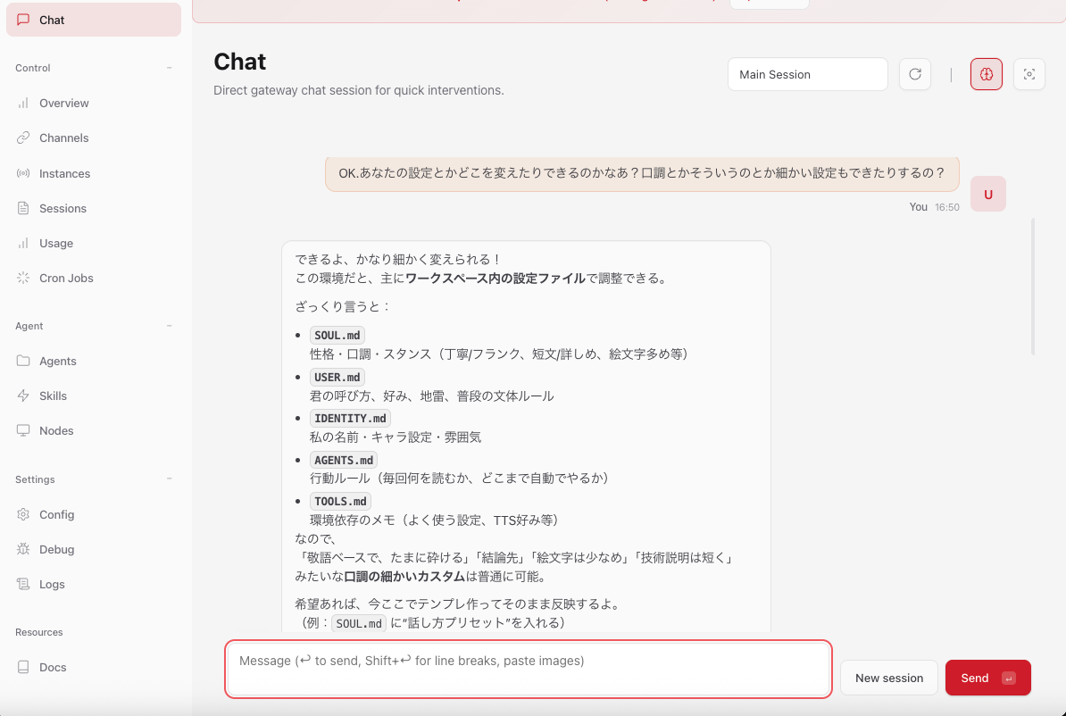Click the U user avatar
Image resolution: width=1066 pixels, height=716 pixels.
tap(987, 193)
